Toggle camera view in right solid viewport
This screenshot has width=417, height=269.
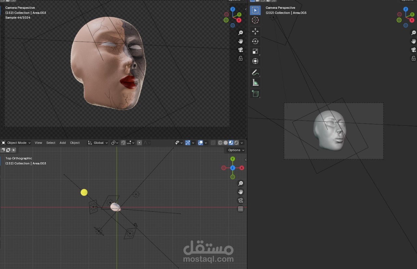(x=413, y=50)
